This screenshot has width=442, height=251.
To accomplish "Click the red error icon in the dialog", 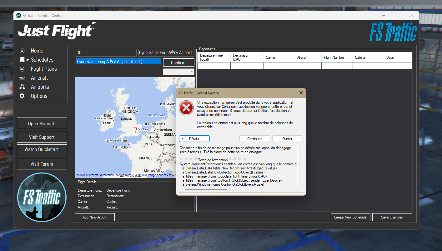I will point(186,108).
